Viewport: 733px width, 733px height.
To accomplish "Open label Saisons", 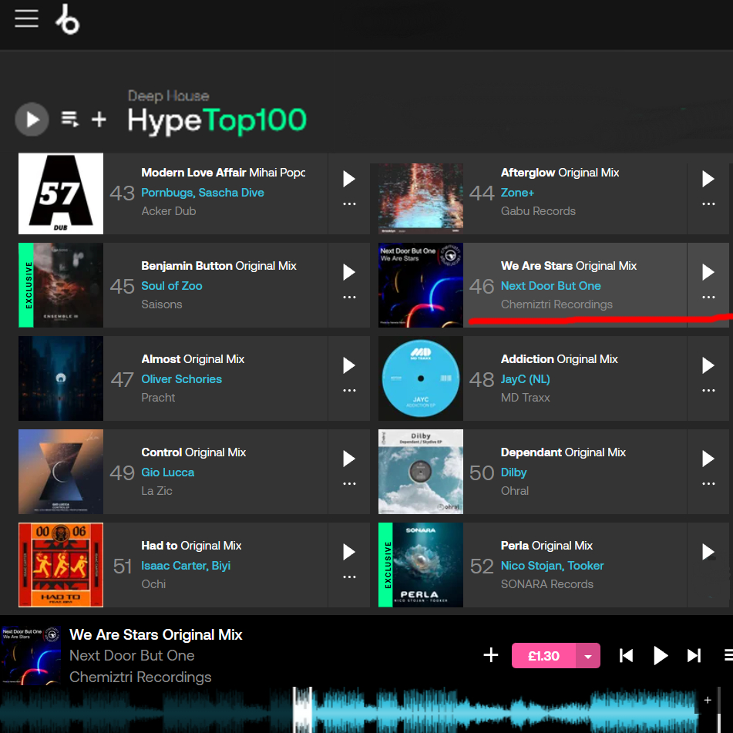I will point(162,304).
